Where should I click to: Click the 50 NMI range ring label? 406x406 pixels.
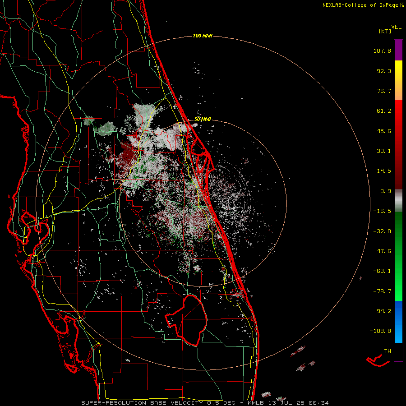pyautogui.click(x=203, y=119)
